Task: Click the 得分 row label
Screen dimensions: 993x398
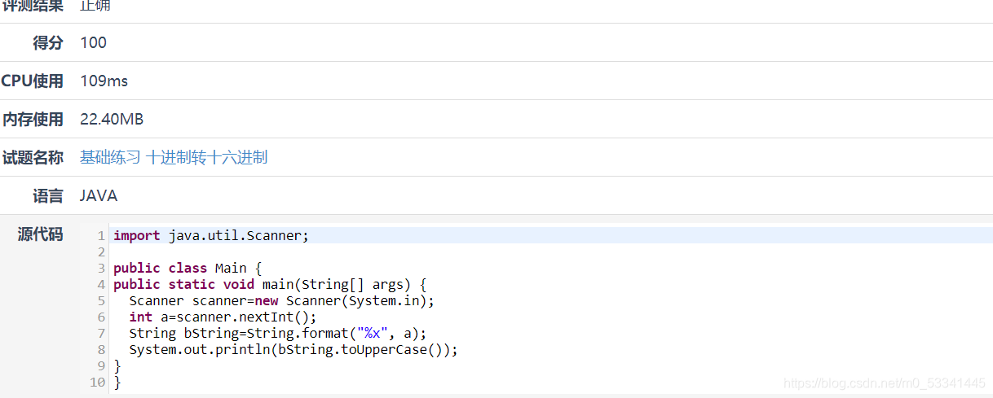Action: (x=48, y=42)
